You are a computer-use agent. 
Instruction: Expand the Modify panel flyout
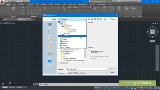pos(34,16)
